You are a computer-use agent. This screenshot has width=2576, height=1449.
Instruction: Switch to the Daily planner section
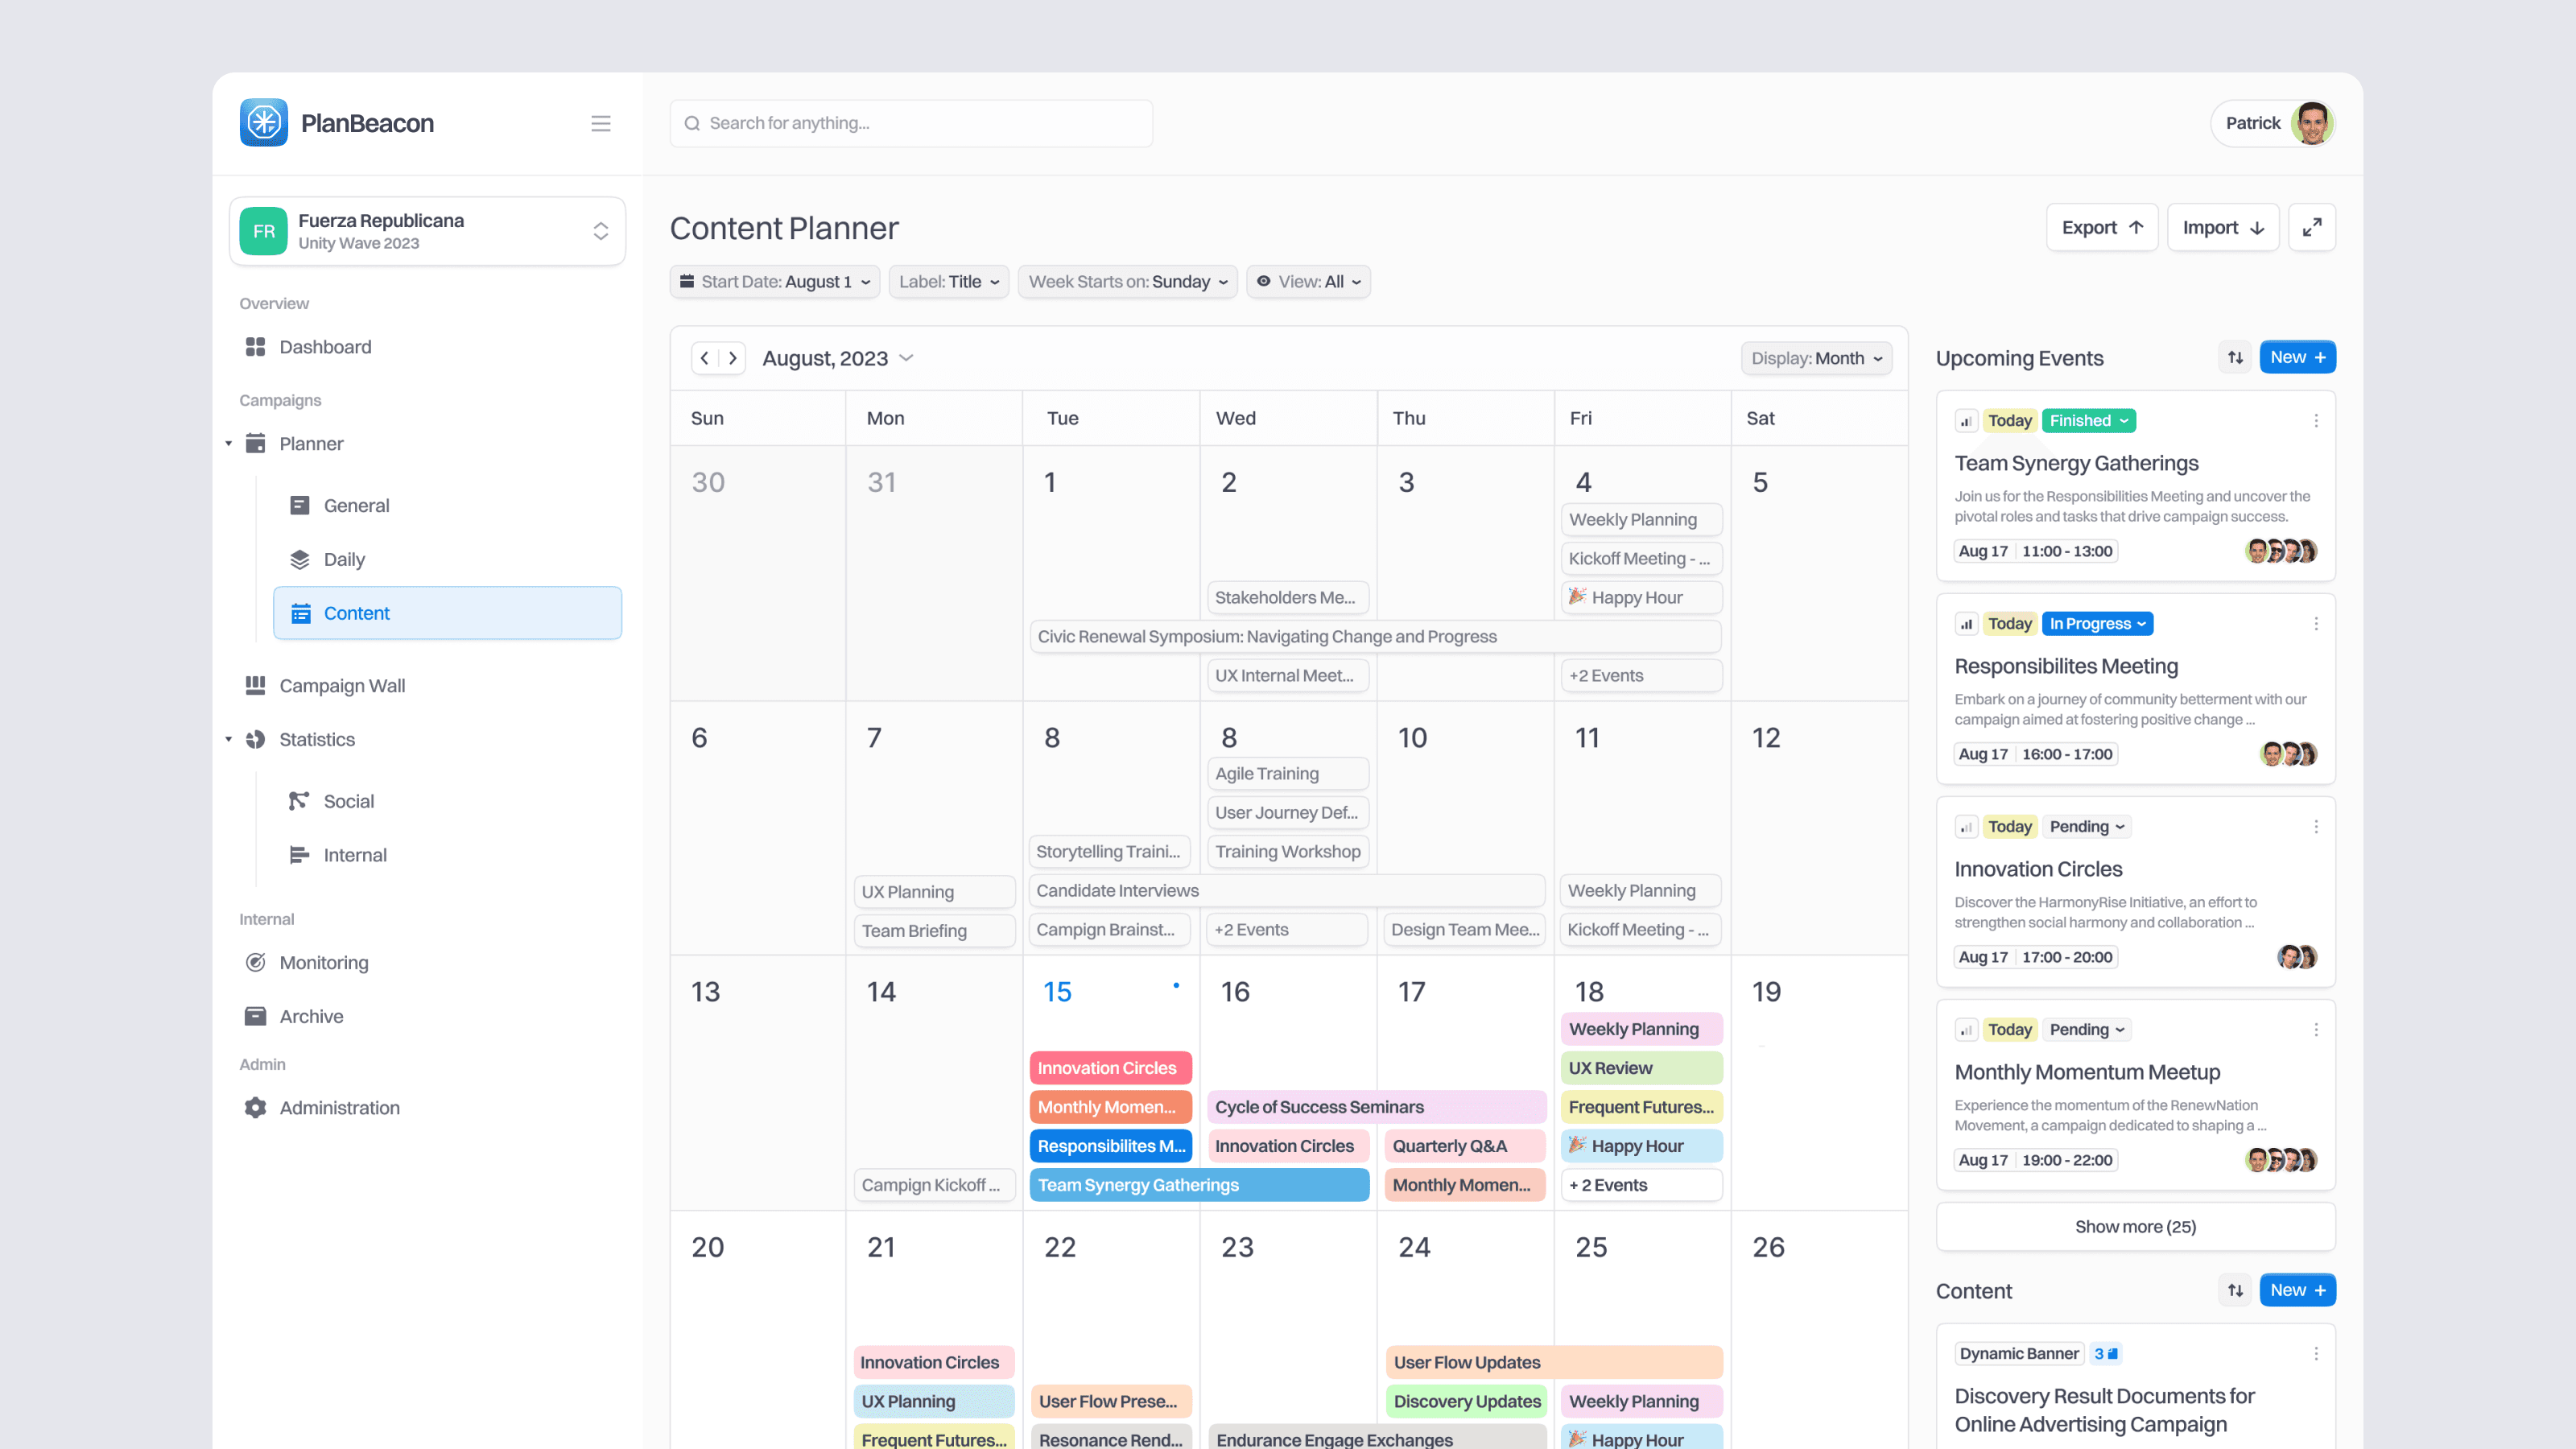[x=343, y=559]
